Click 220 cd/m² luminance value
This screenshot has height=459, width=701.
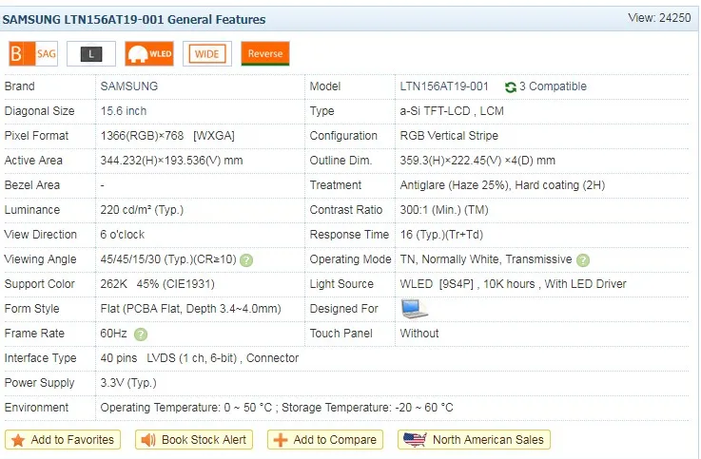(142, 210)
